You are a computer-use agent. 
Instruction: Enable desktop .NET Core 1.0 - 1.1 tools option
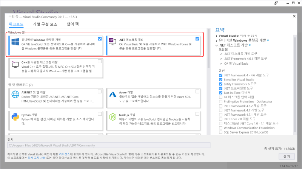click(221, 123)
